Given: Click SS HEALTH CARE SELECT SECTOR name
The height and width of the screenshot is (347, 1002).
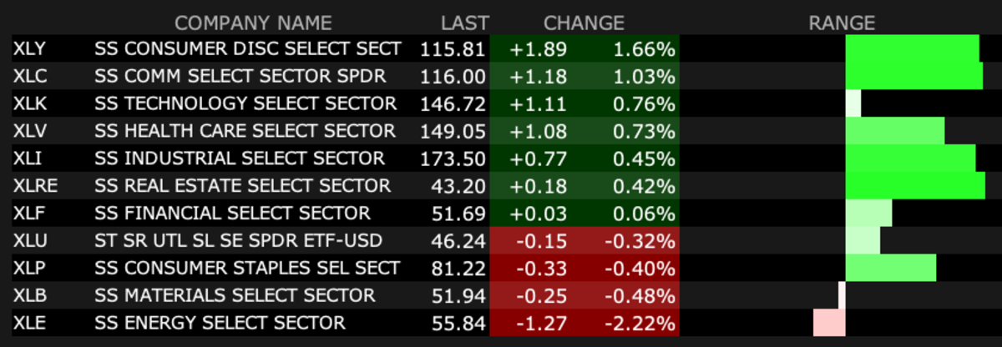Looking at the screenshot, I should [x=245, y=131].
